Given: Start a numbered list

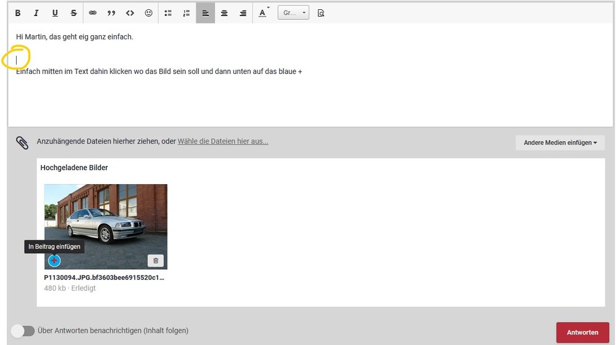Looking at the screenshot, I should coord(187,13).
